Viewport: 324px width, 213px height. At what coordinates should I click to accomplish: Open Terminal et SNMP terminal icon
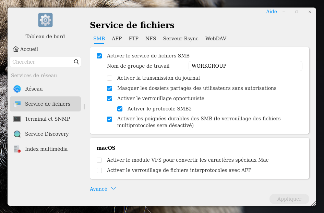[17, 119]
